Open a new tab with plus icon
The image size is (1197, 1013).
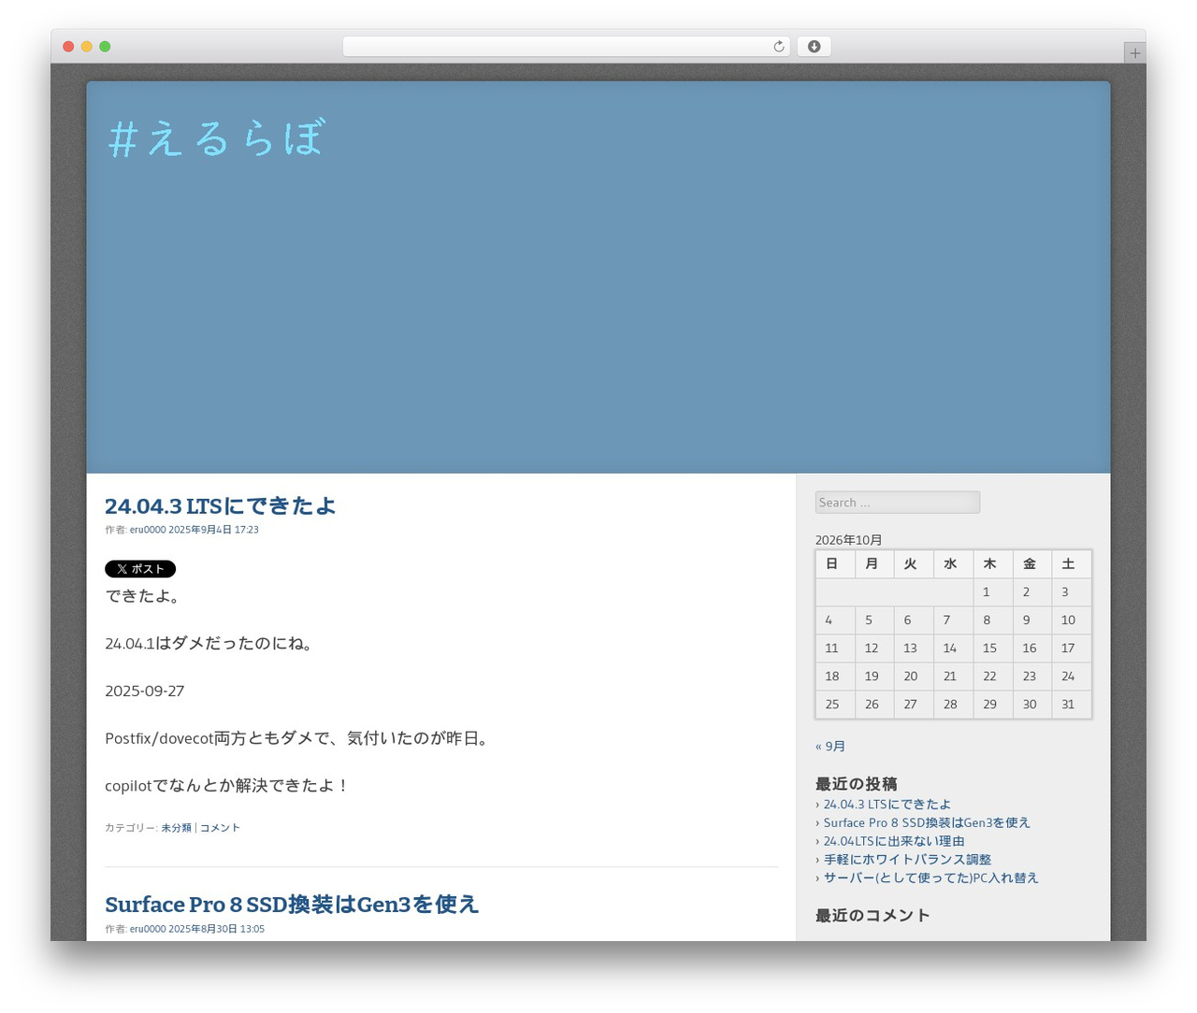click(x=1134, y=53)
